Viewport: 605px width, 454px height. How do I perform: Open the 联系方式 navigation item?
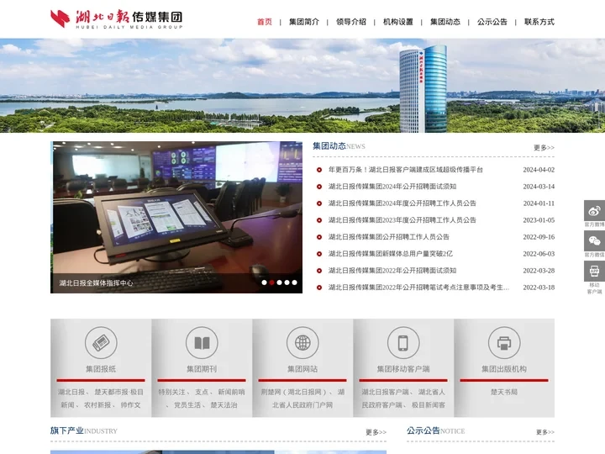click(539, 22)
